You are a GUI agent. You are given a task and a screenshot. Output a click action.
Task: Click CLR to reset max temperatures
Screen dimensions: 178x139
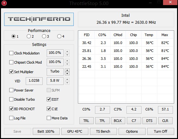[165, 121]
